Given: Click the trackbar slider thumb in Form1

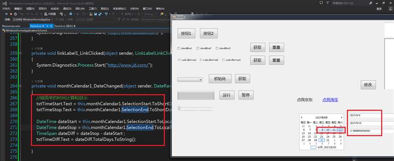Looking at the screenshot, I should 179,108.
